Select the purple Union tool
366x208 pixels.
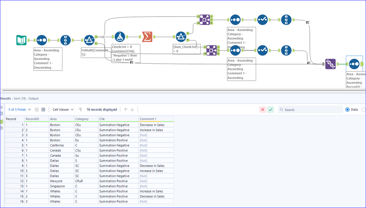click(330, 64)
